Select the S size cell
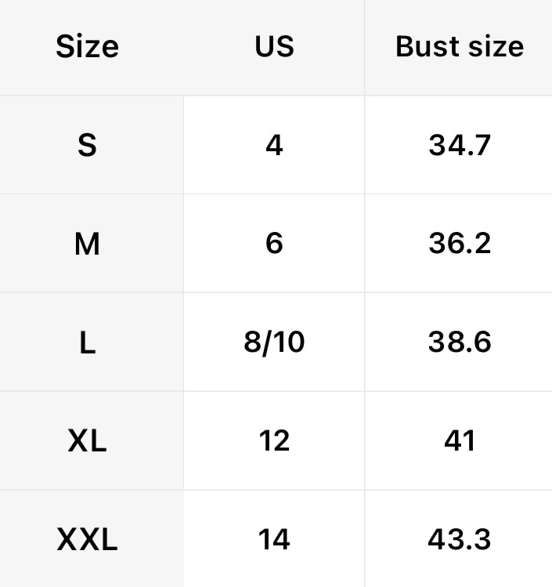Viewport: 552px width, 587px height. pos(87,146)
